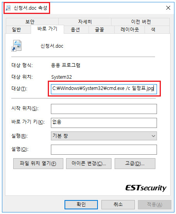Viewport: 176px width, 214px height.
Task: Click the 바로 가기 키 field showing 없음
Action: pos(104,123)
